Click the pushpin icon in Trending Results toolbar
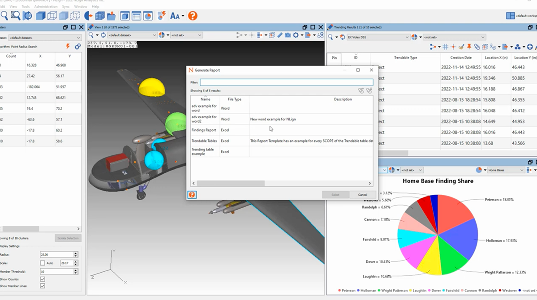This screenshot has height=300, width=537. (x=469, y=47)
